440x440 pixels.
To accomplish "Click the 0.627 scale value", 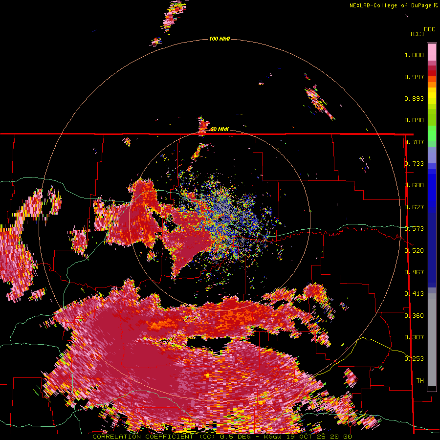I will coord(414,207).
